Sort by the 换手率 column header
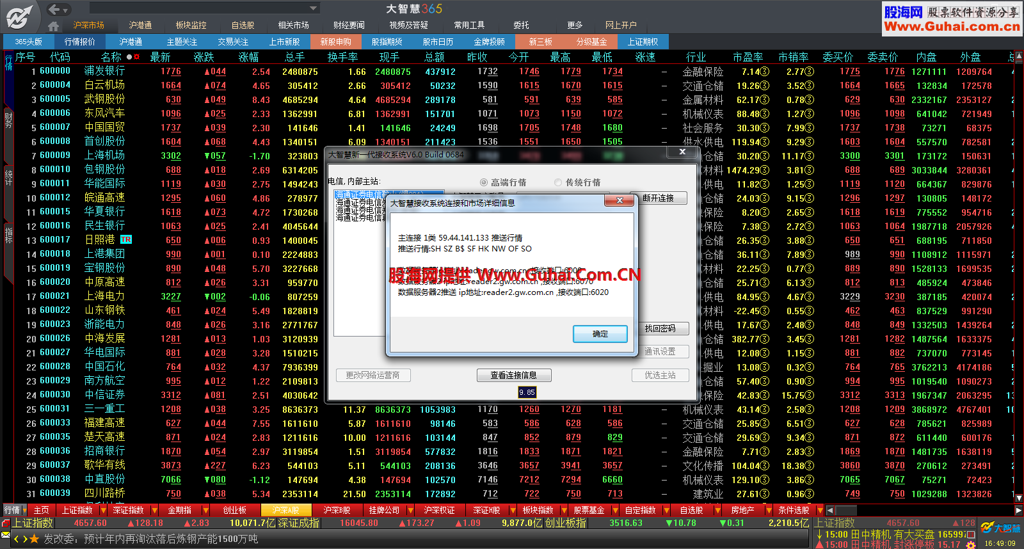 (x=342, y=57)
